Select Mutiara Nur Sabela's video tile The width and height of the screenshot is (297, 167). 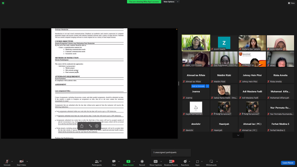(x=252, y=43)
